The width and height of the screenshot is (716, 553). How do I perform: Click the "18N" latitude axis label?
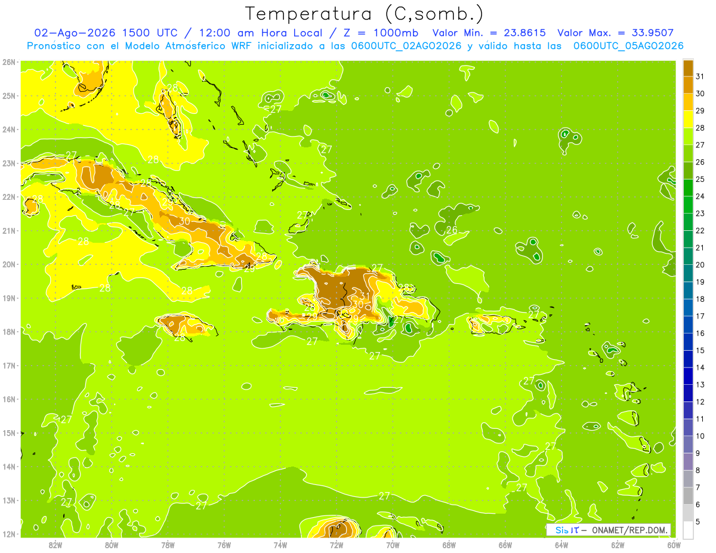pos(9,332)
